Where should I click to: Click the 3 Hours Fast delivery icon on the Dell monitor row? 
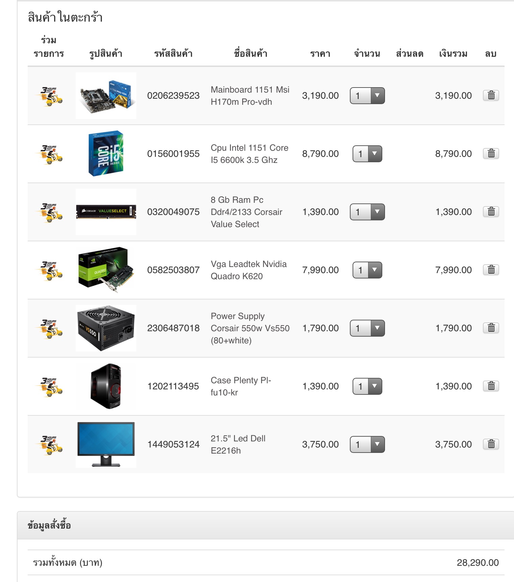pos(49,445)
